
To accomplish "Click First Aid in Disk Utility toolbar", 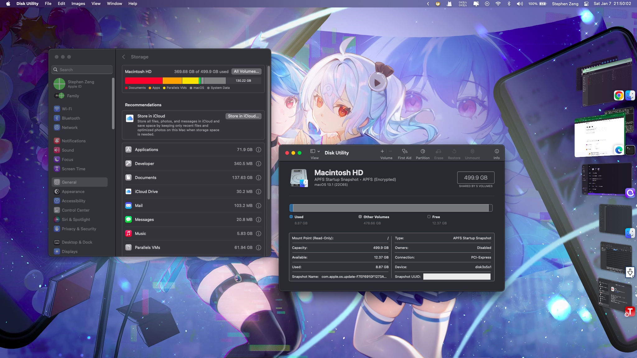I will [404, 154].
